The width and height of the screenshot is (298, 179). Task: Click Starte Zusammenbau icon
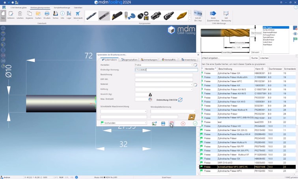pyautogui.click(x=213, y=16)
